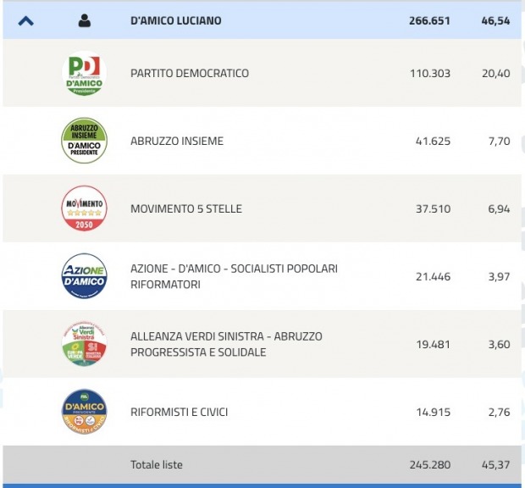Click the percentage 2,76
The image size is (525, 488).
pyautogui.click(x=499, y=412)
